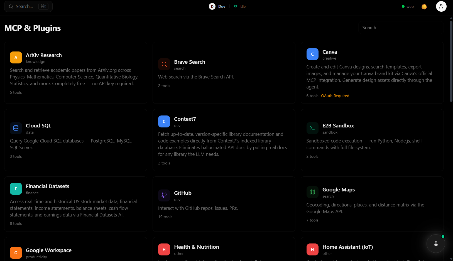Open the global Search command bar
The height and width of the screenshot is (261, 453).
[x=28, y=6]
